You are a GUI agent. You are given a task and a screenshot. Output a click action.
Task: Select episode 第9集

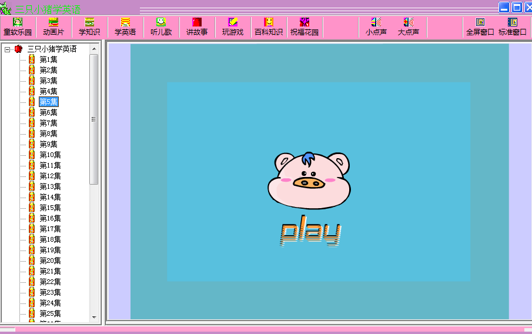click(x=49, y=144)
